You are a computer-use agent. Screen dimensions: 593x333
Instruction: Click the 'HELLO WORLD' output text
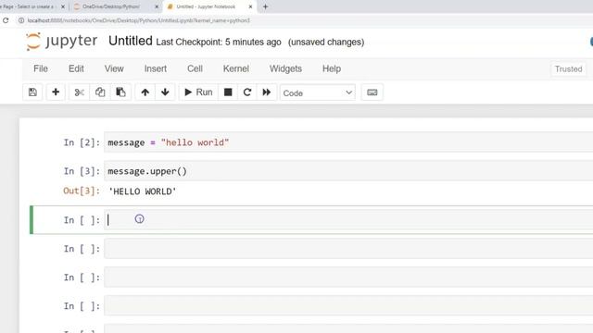(143, 191)
